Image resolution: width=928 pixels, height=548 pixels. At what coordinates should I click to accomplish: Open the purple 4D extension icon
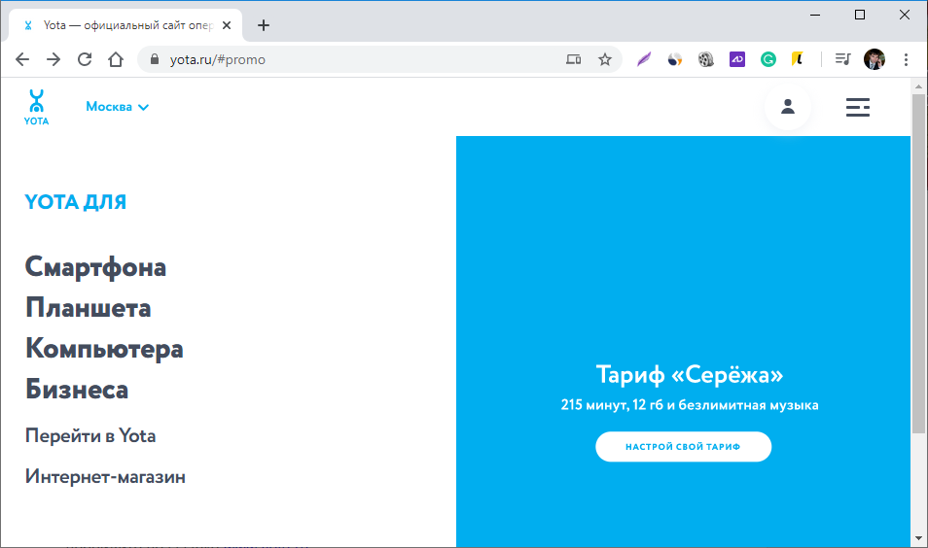pos(736,59)
